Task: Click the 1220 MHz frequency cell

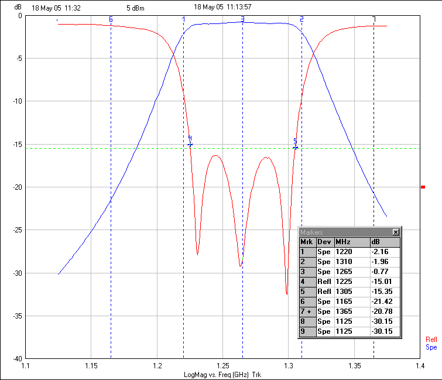Action: [x=352, y=252]
